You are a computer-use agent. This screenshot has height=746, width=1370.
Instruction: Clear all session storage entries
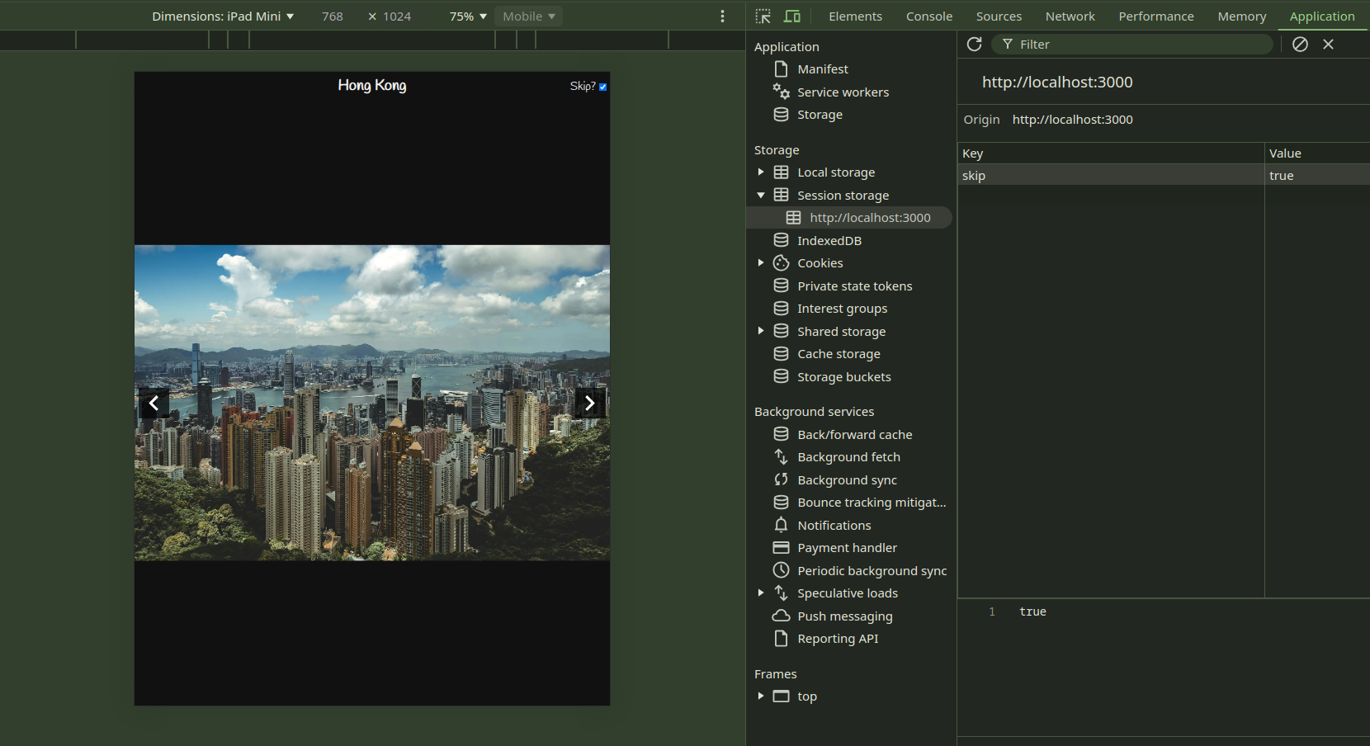click(x=1301, y=45)
